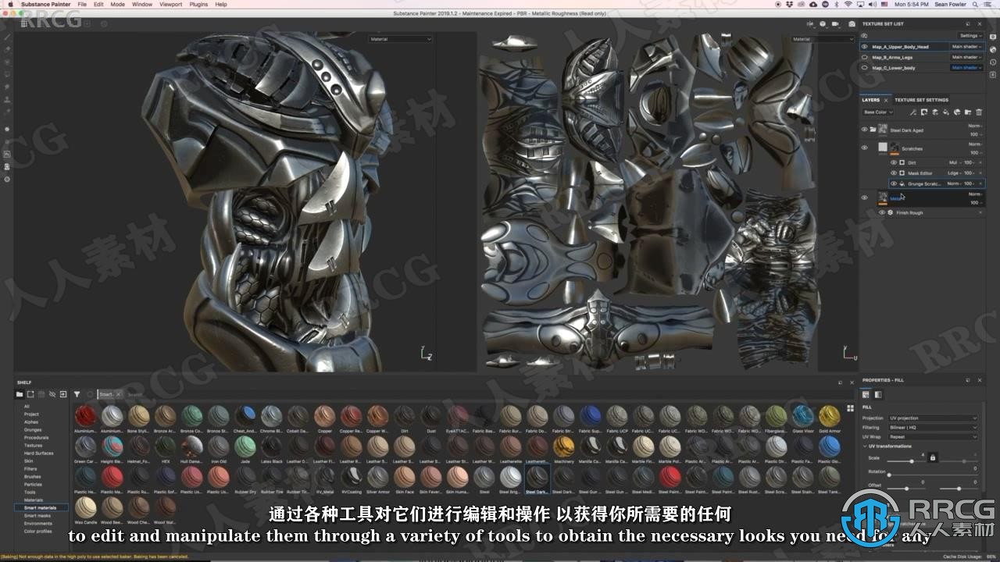Open shader dropdown for Map_B_Arms_Legs
1000x562 pixels.
pyautogui.click(x=966, y=57)
